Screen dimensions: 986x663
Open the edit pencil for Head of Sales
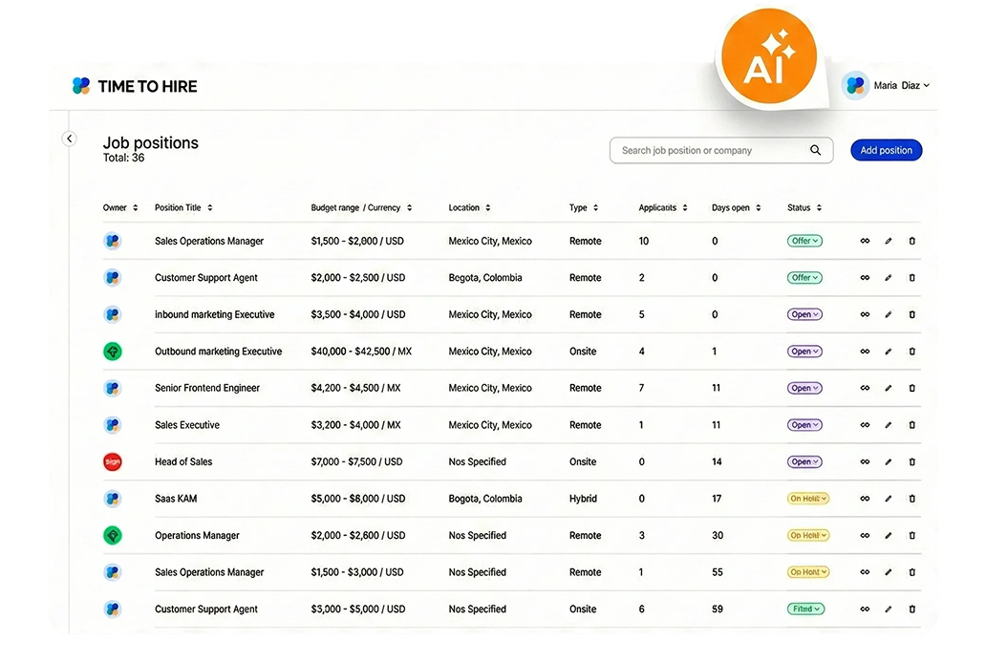tap(888, 461)
